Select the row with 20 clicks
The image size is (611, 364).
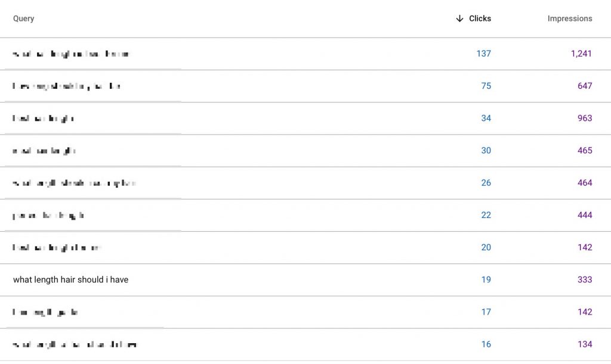coord(305,247)
